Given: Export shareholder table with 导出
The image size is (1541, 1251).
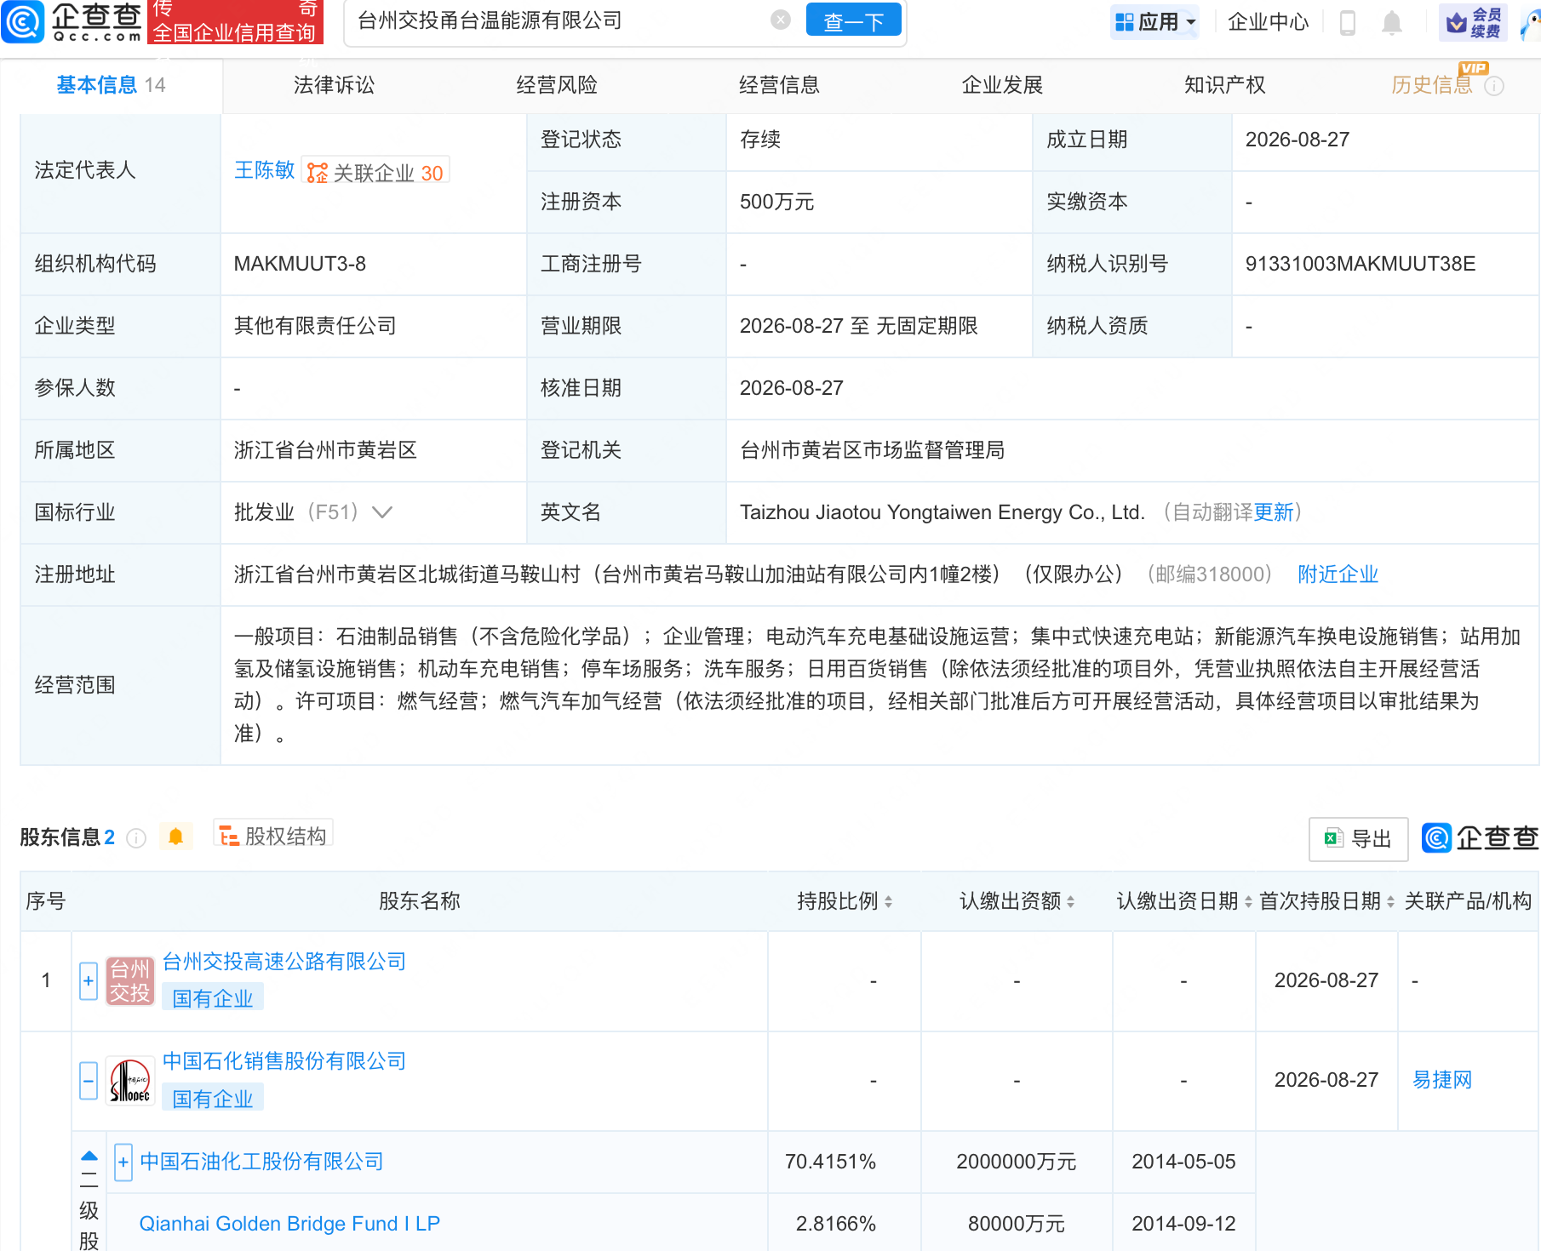Looking at the screenshot, I should [x=1358, y=839].
